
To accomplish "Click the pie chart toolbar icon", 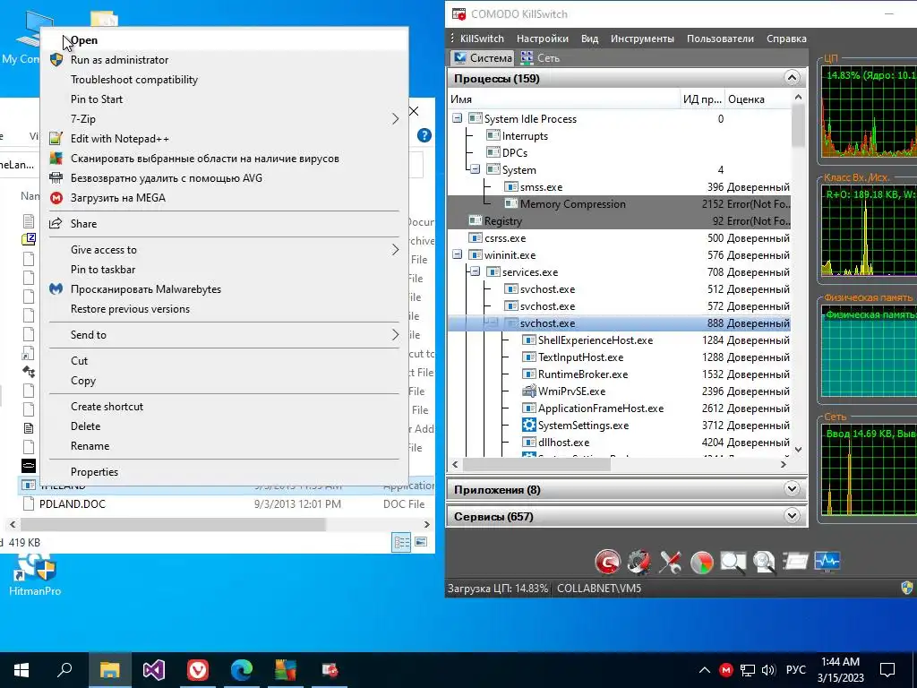I will coord(702,563).
